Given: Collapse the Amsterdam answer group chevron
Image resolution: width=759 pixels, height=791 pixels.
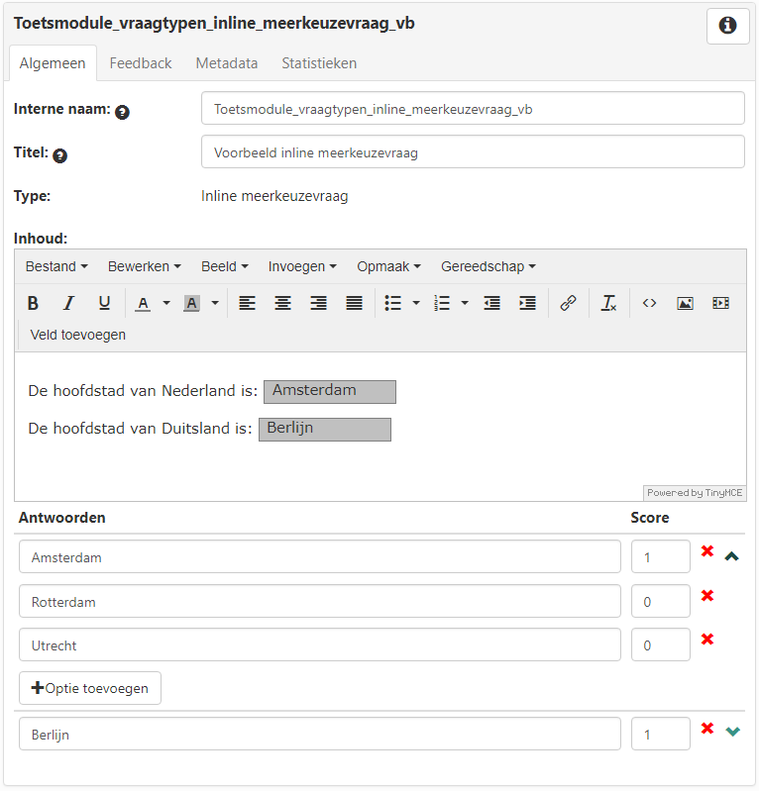Looking at the screenshot, I should pyautogui.click(x=732, y=556).
